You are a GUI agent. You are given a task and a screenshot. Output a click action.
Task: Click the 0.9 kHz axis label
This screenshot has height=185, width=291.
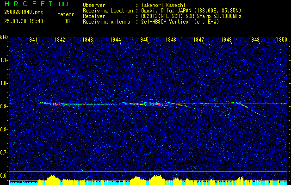click(4, 106)
